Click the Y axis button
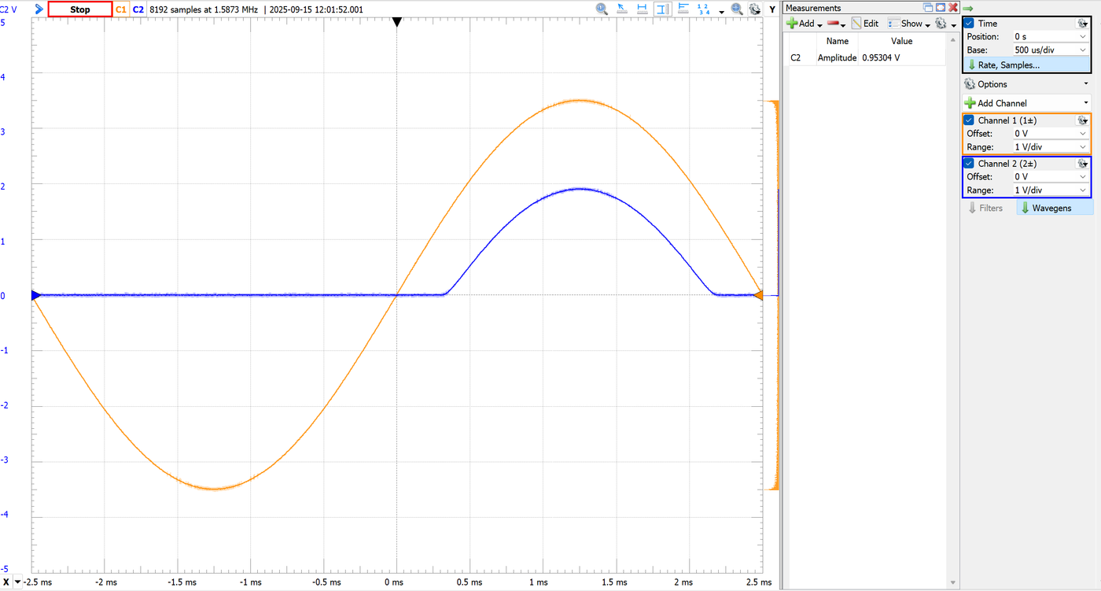 [772, 9]
